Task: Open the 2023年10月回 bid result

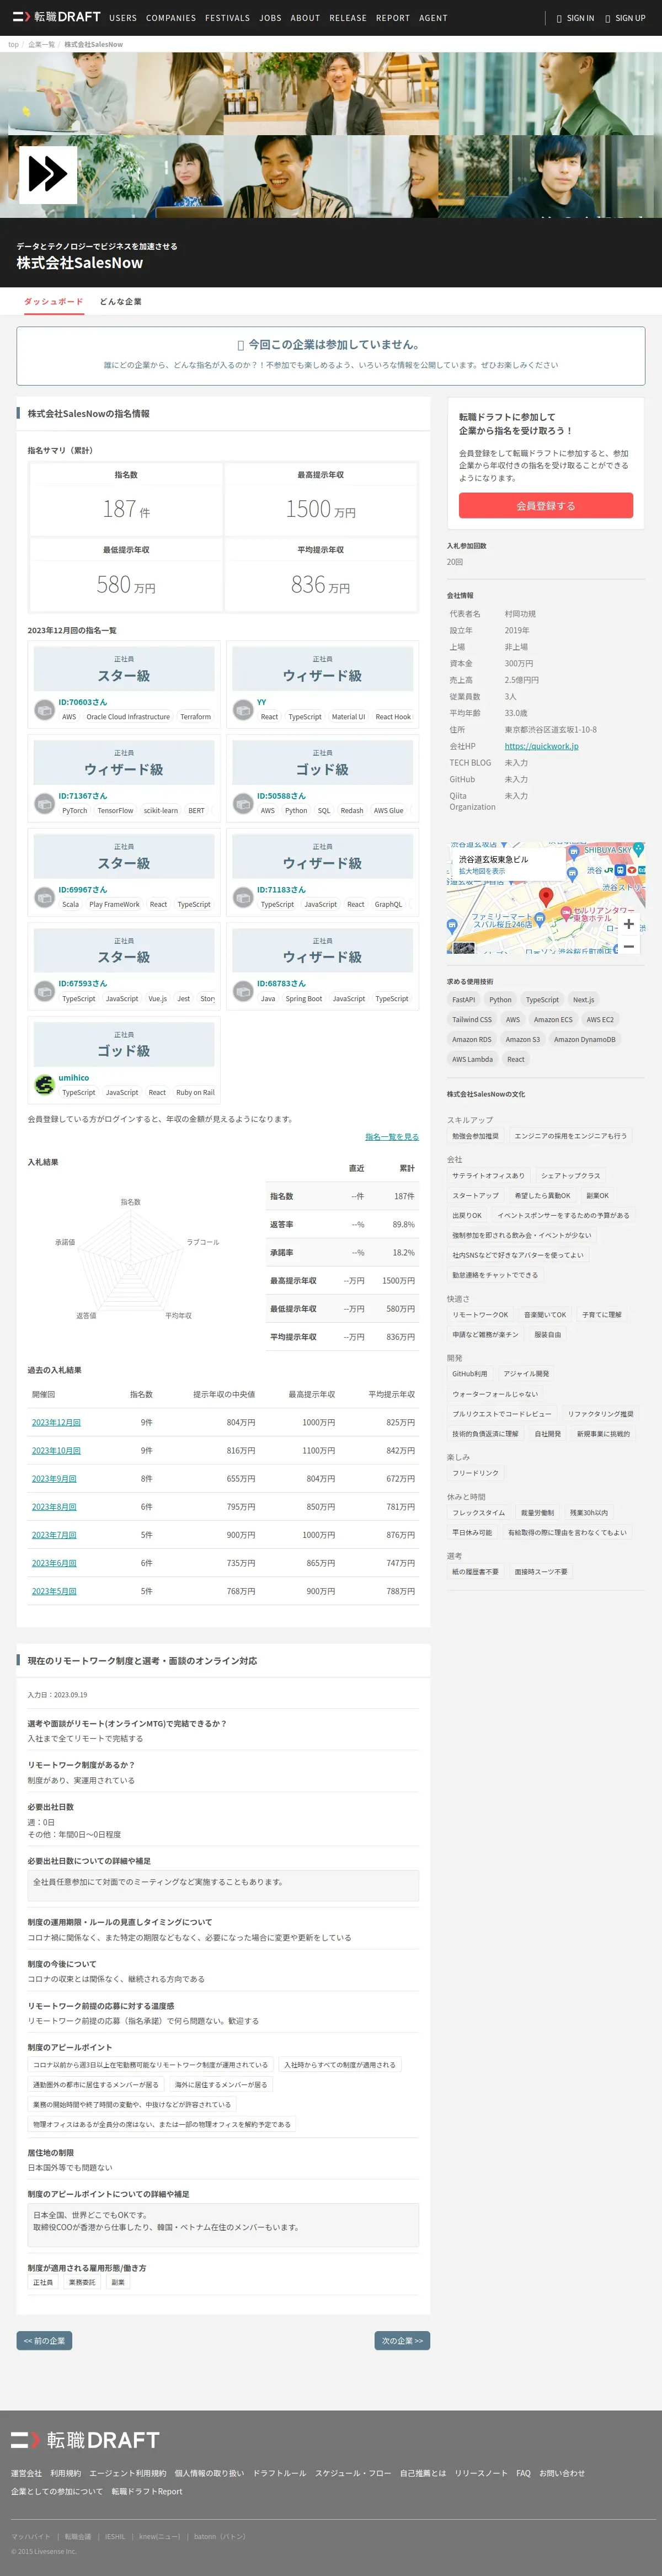Action: click(x=56, y=1450)
